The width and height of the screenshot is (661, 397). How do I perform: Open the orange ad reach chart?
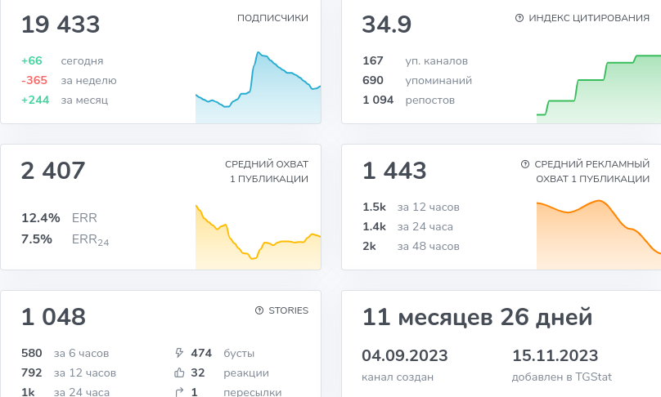[599, 235]
